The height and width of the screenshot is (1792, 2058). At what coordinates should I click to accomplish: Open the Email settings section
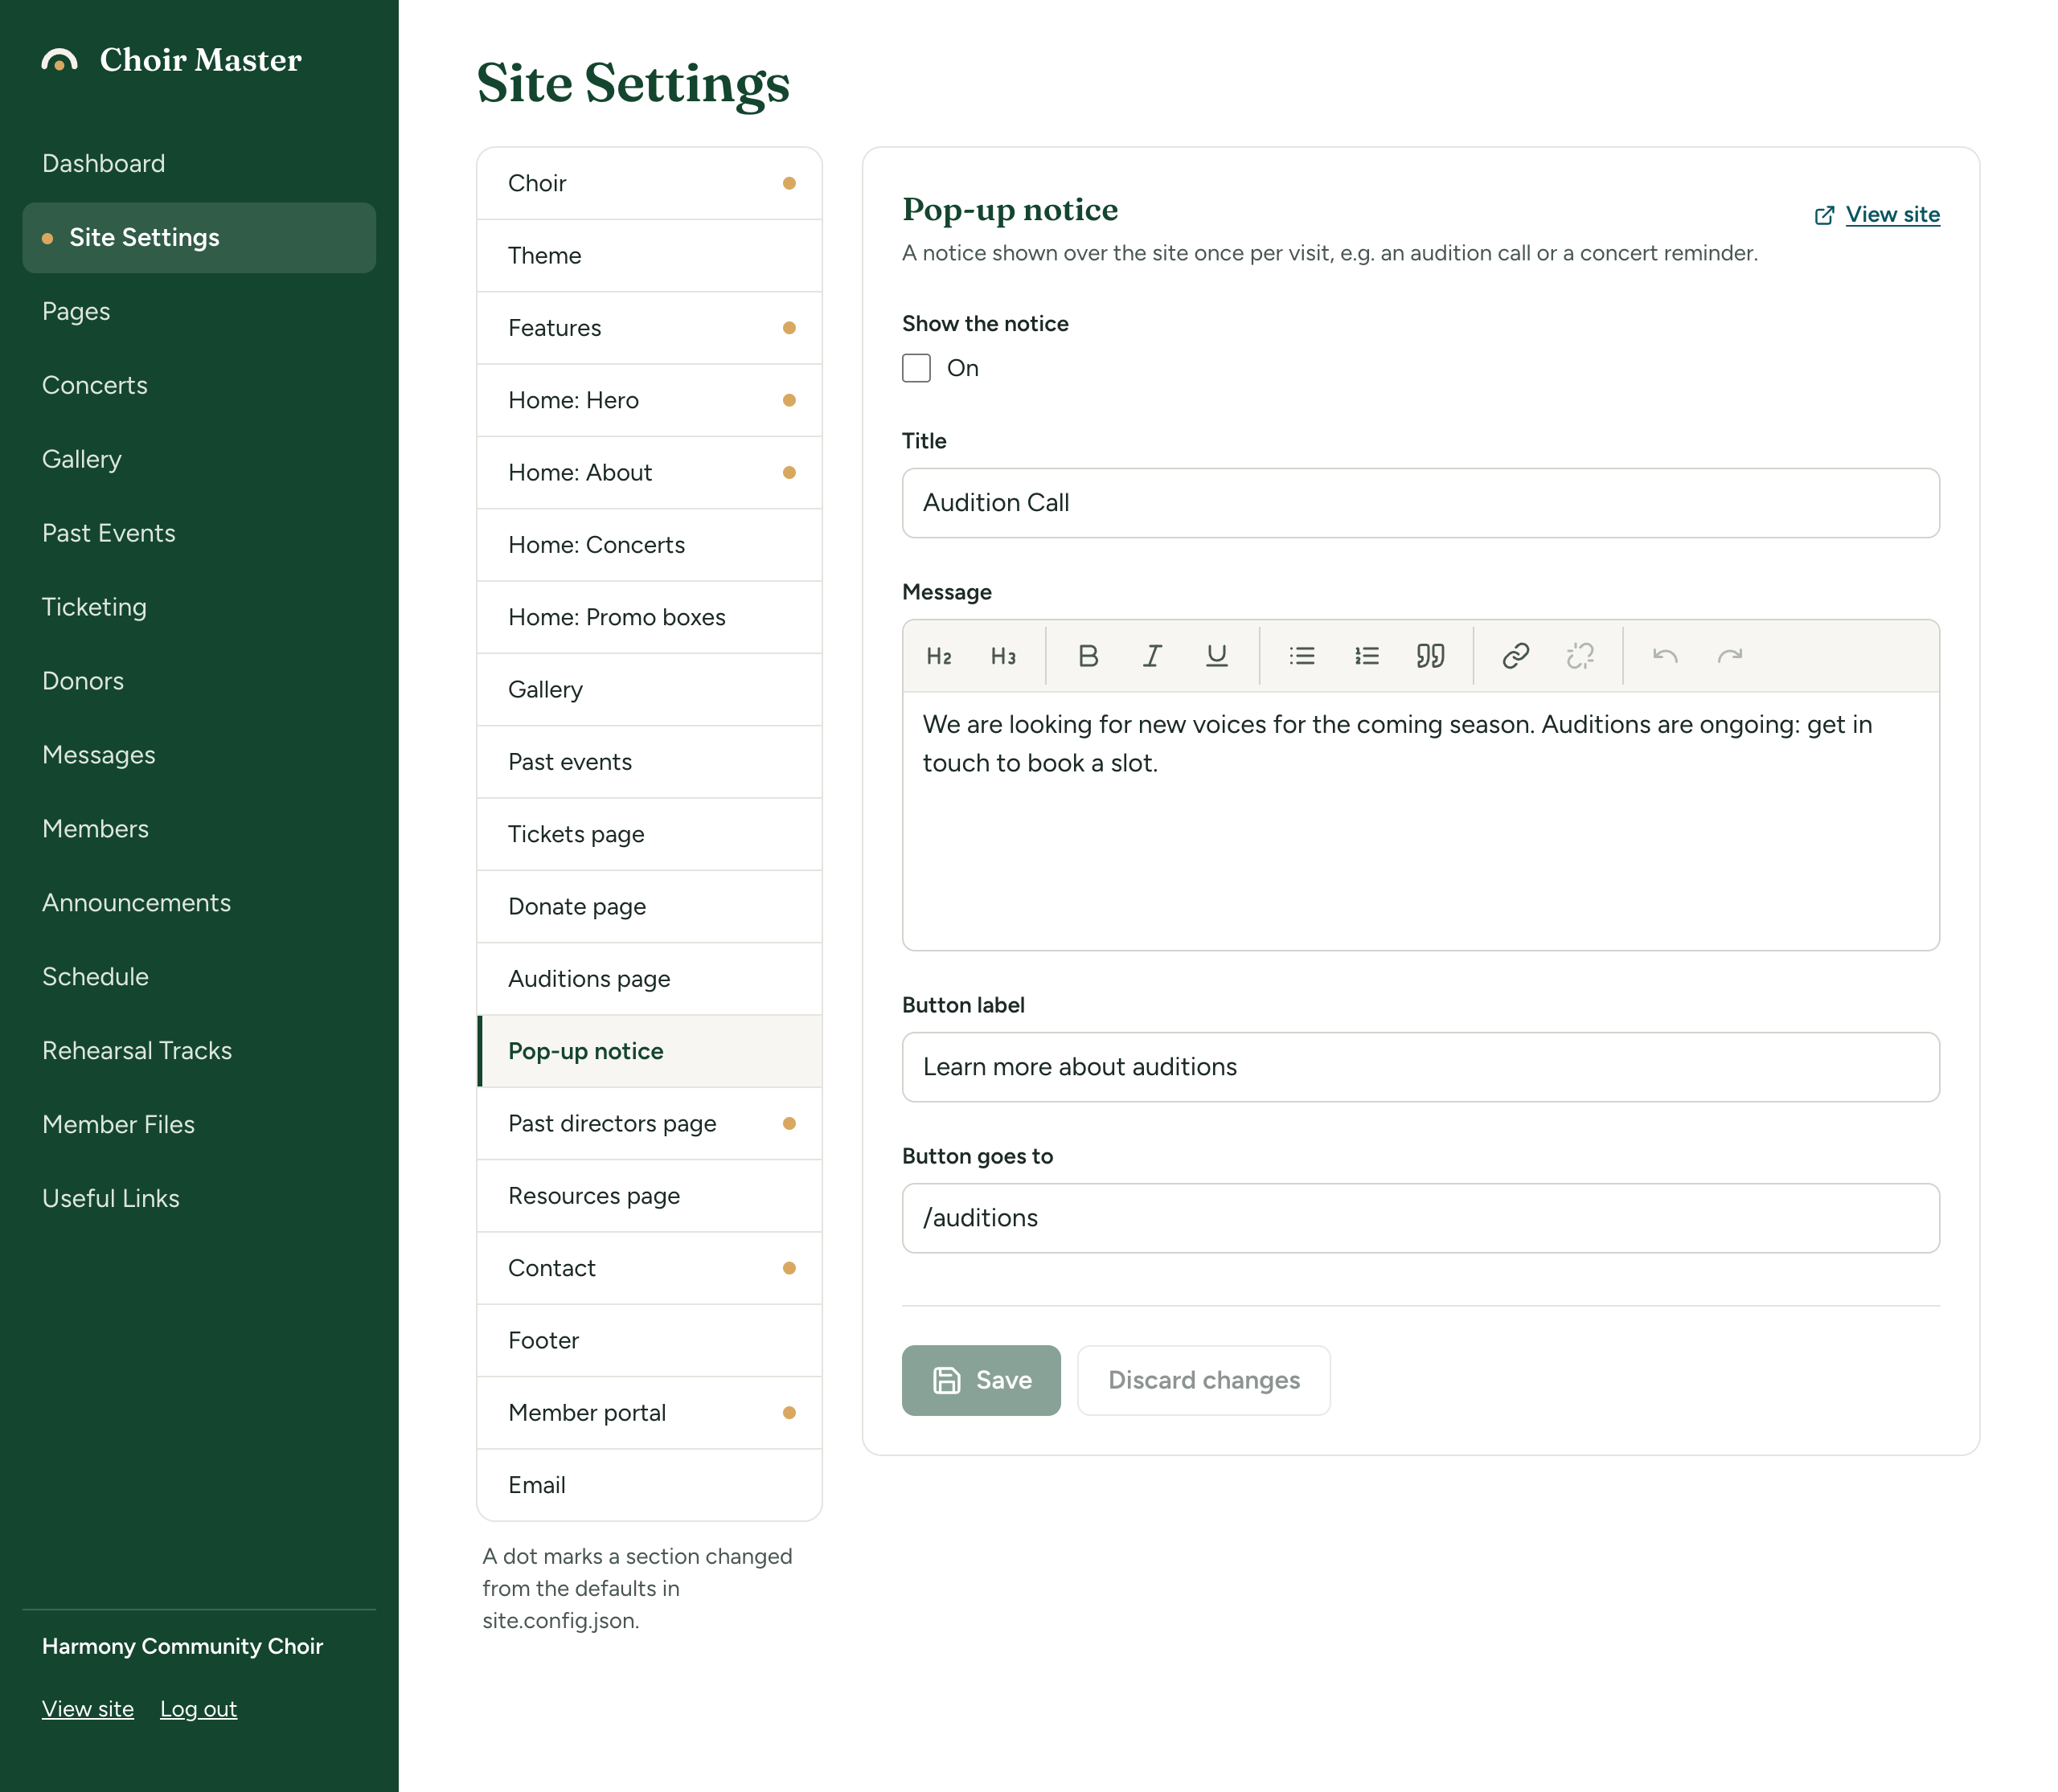pos(650,1485)
